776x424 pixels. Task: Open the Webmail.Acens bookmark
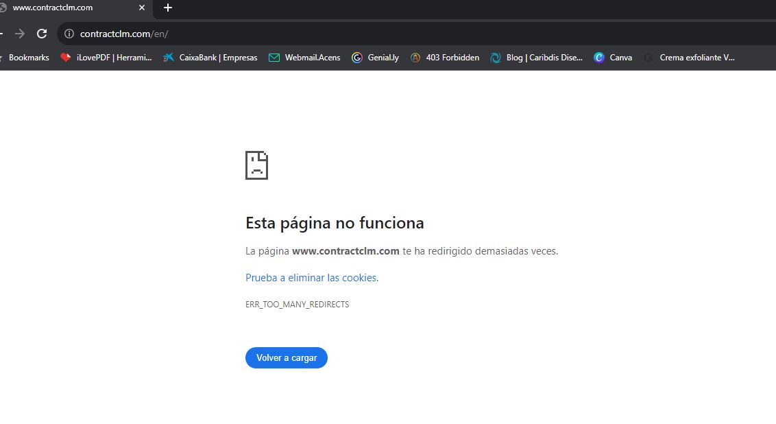click(304, 58)
